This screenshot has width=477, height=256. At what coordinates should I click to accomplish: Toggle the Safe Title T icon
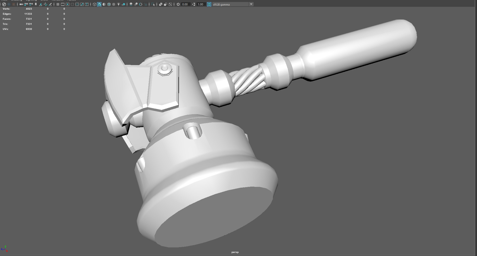(x=87, y=4)
